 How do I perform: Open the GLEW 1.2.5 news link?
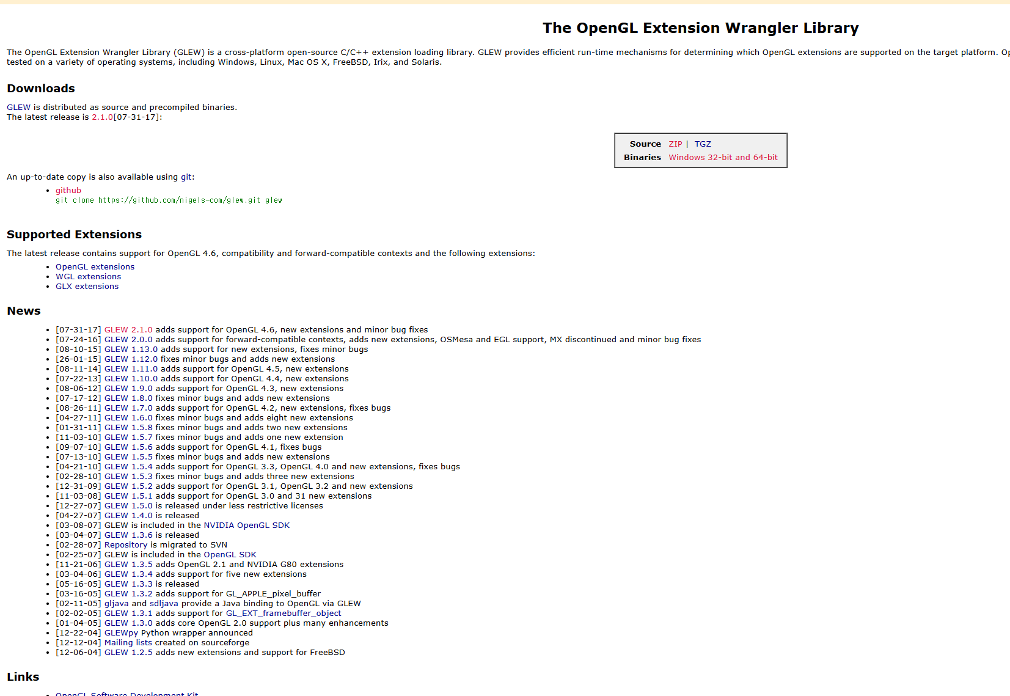coord(128,653)
